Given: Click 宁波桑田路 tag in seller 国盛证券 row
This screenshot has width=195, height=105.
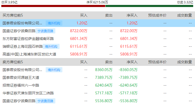Looking at the screenshot, I should point(45,101).
